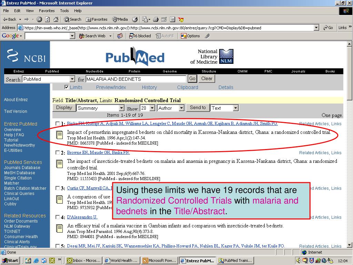Click the Clipboard link
The height and width of the screenshot is (265, 353).
pos(188,87)
